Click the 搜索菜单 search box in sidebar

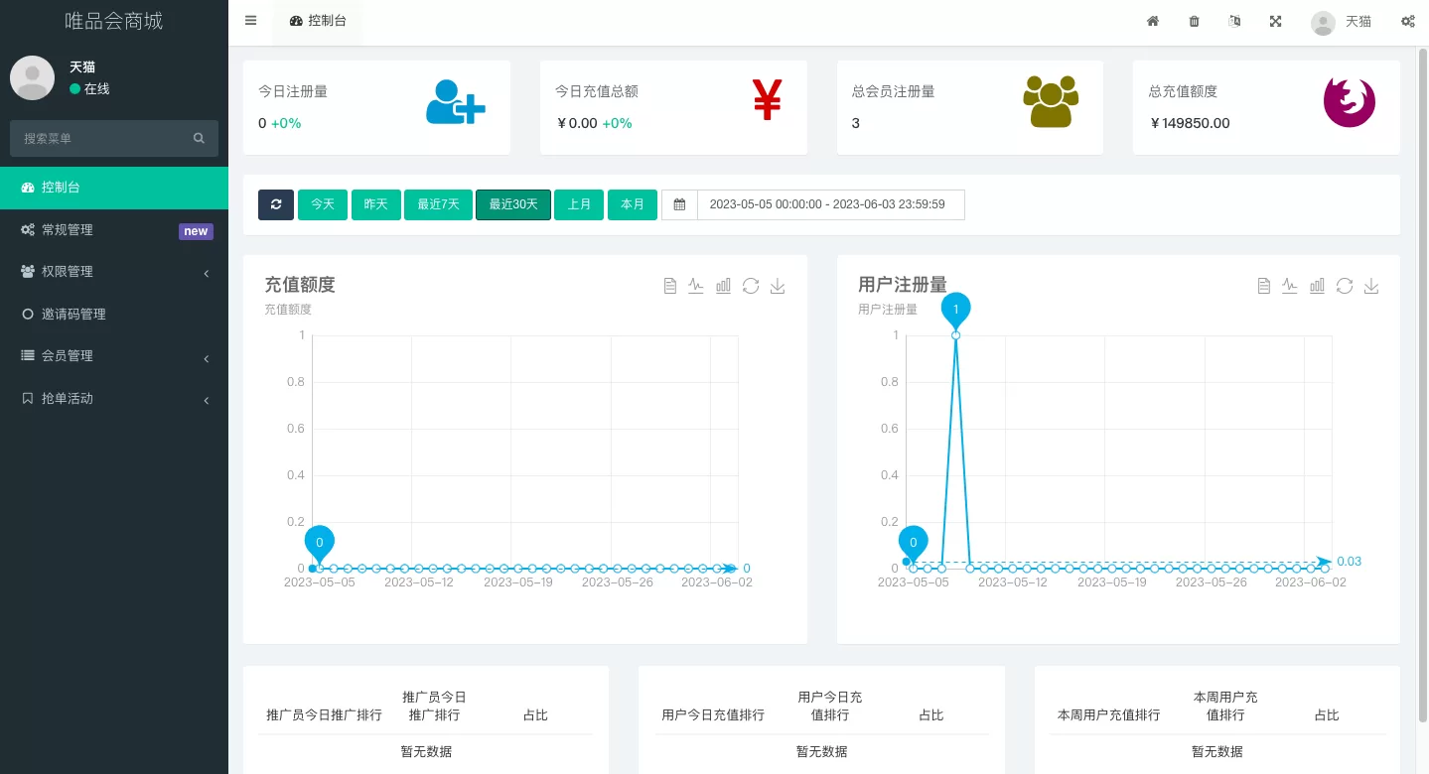click(104, 139)
